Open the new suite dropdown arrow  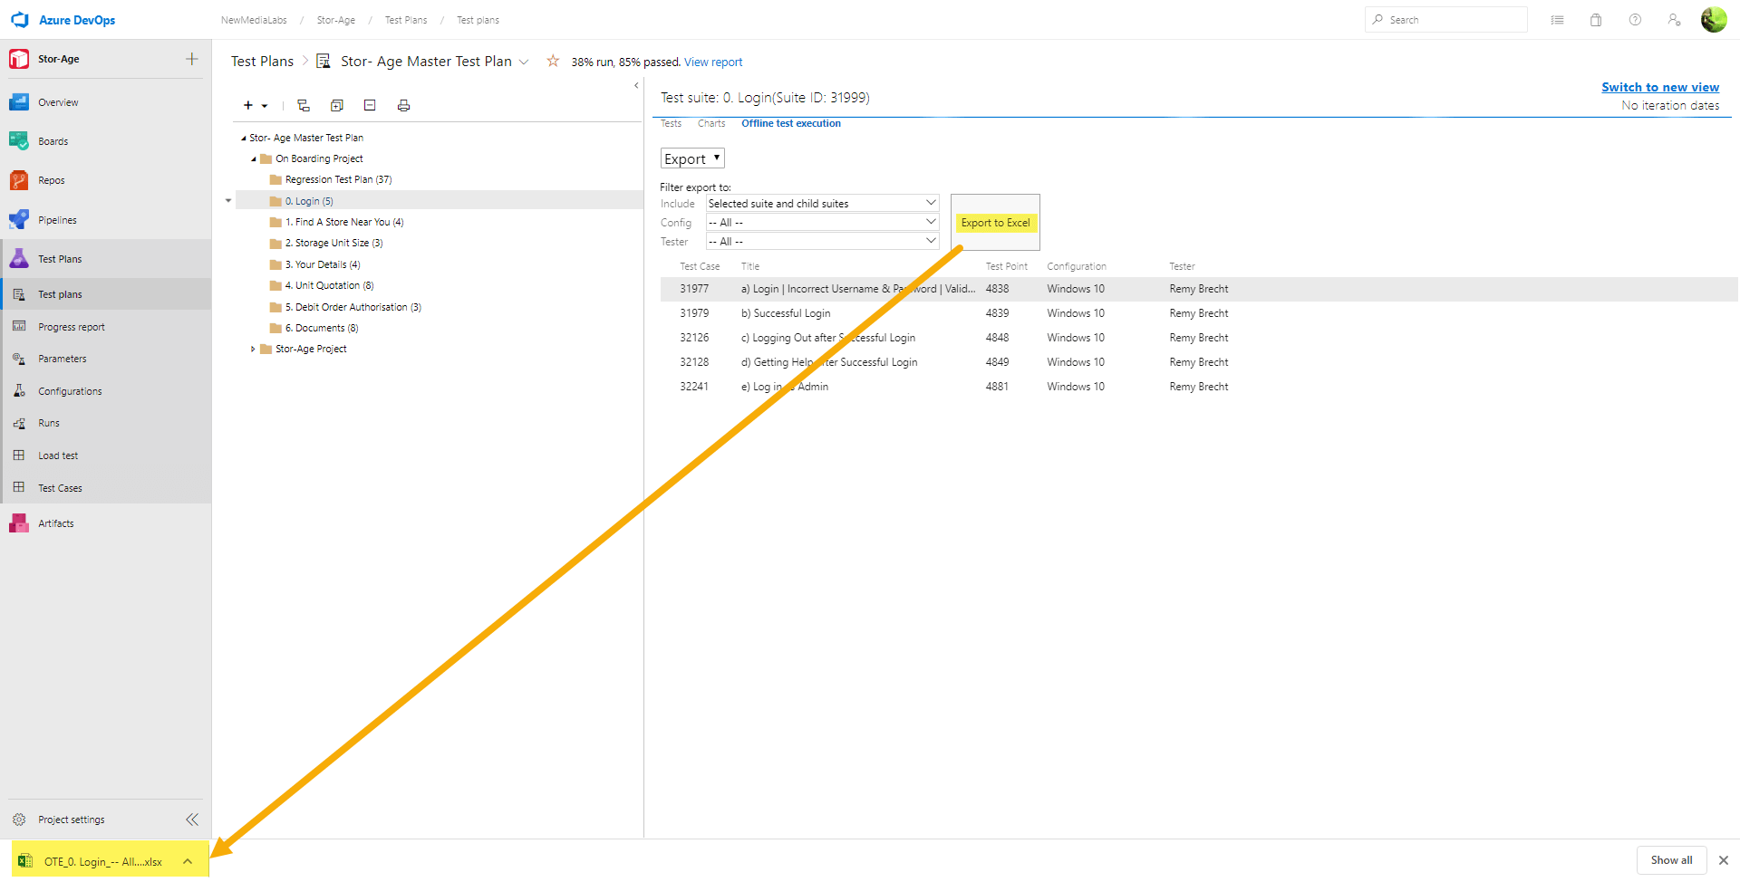pos(265,106)
